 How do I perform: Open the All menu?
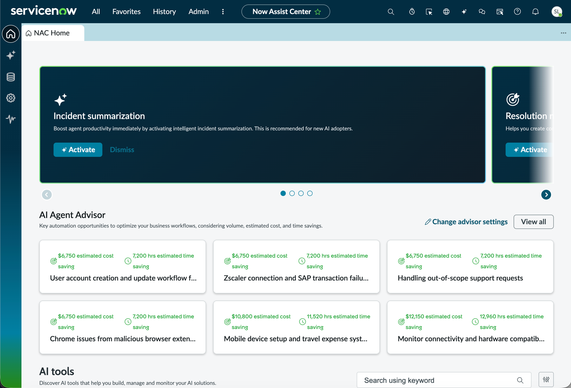click(96, 12)
